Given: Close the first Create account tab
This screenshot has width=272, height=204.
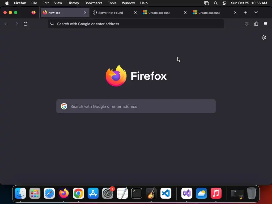Looking at the screenshot, I should [x=185, y=12].
